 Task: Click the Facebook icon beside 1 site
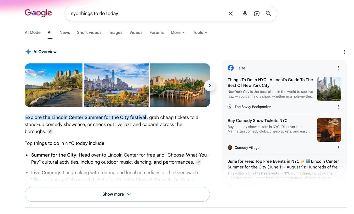(x=231, y=68)
